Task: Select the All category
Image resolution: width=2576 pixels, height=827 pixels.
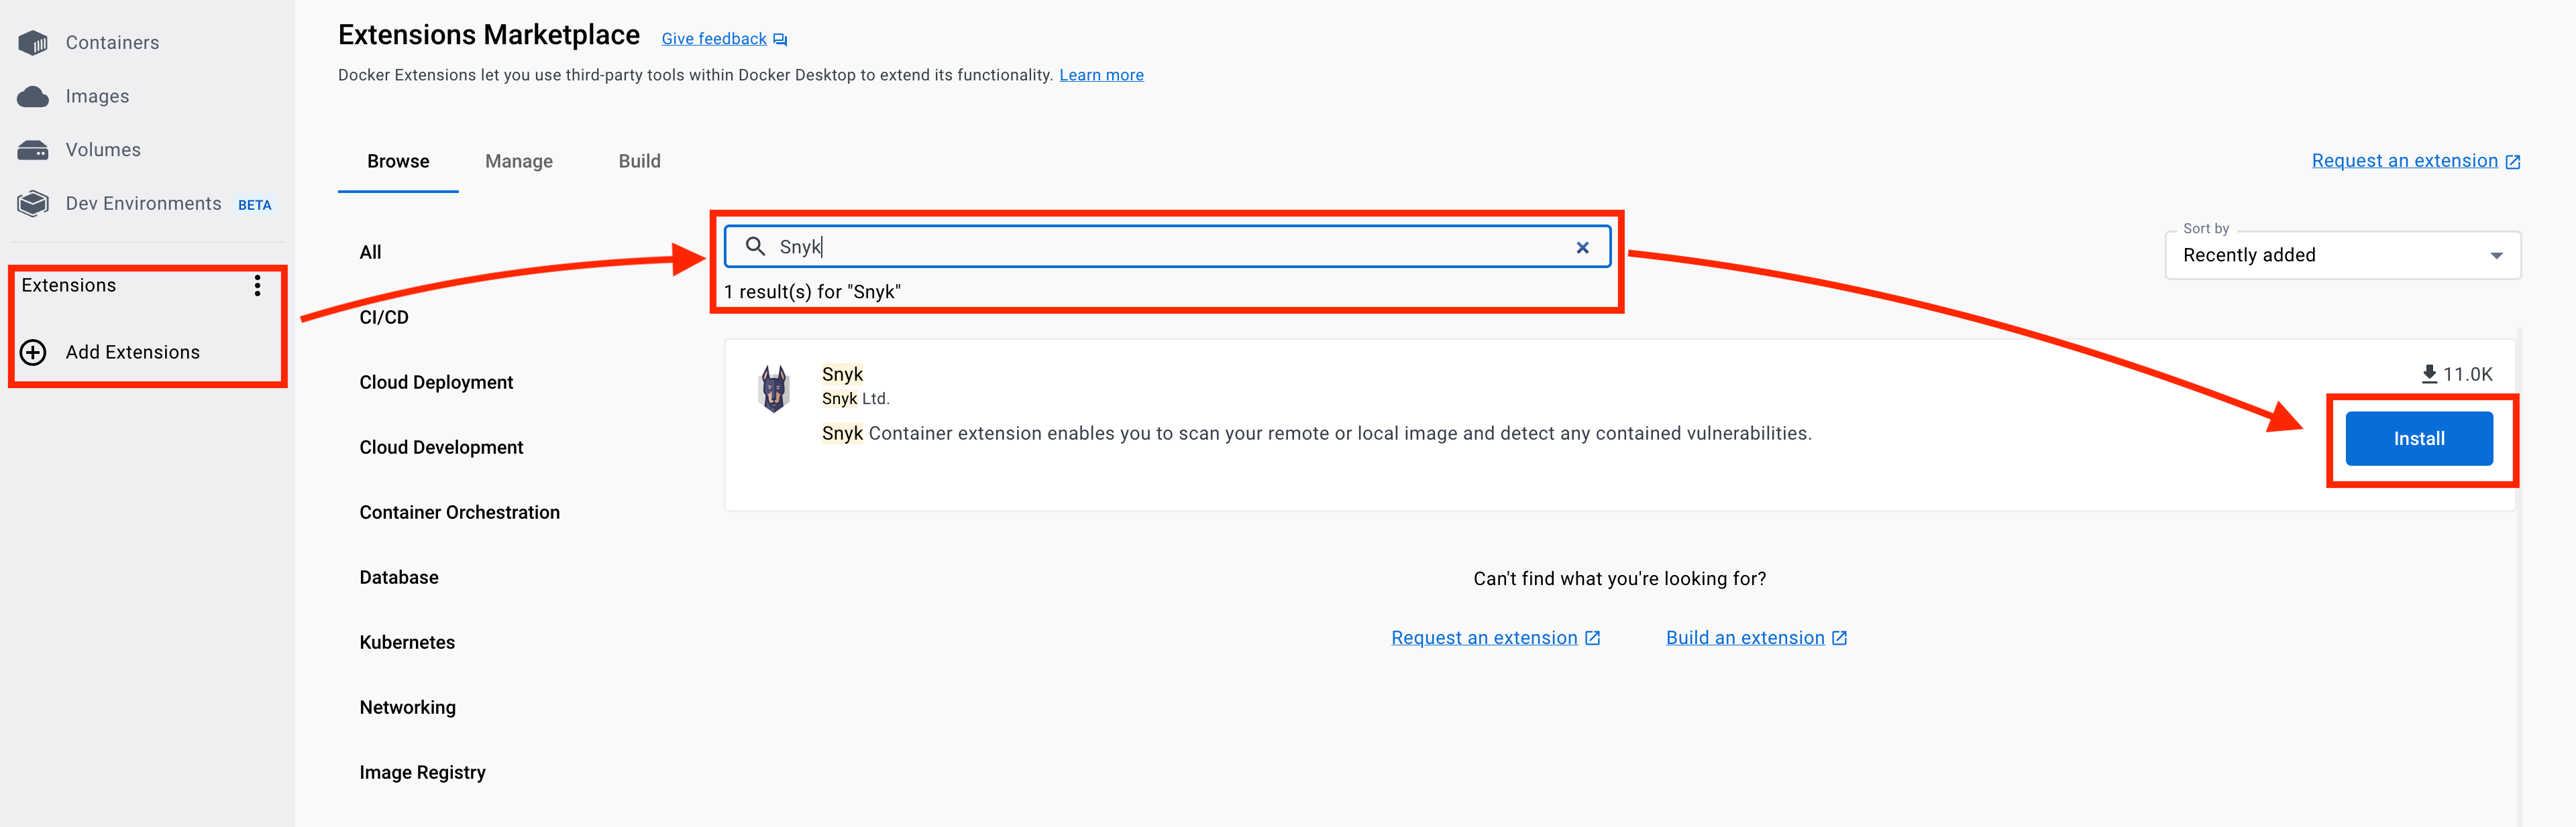Action: click(x=370, y=252)
